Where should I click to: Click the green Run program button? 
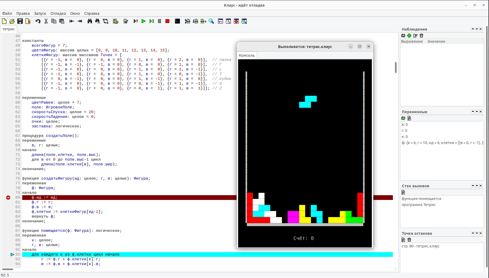[143, 21]
